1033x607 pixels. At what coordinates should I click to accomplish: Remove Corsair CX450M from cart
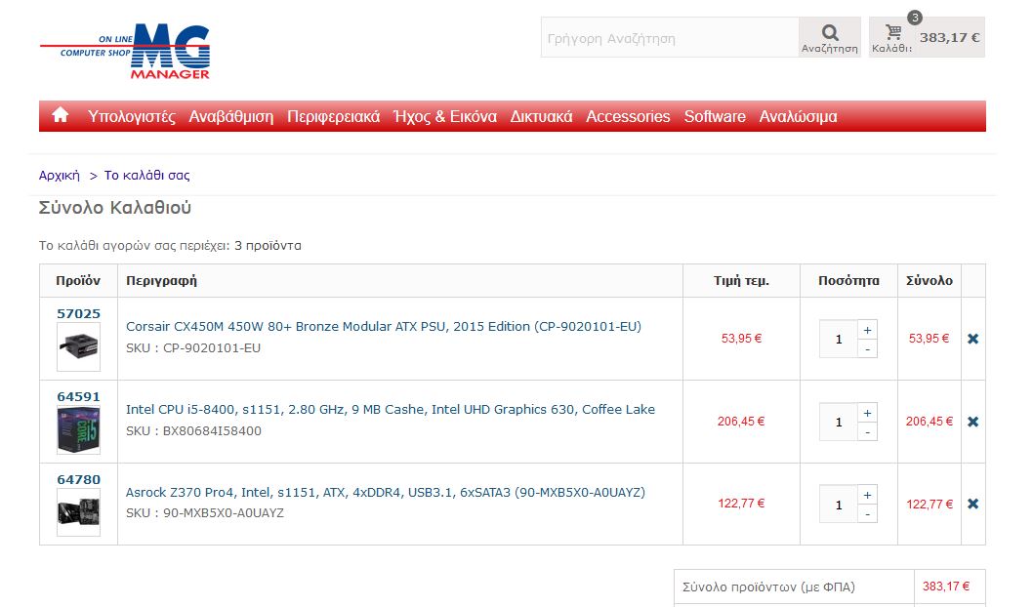click(973, 339)
